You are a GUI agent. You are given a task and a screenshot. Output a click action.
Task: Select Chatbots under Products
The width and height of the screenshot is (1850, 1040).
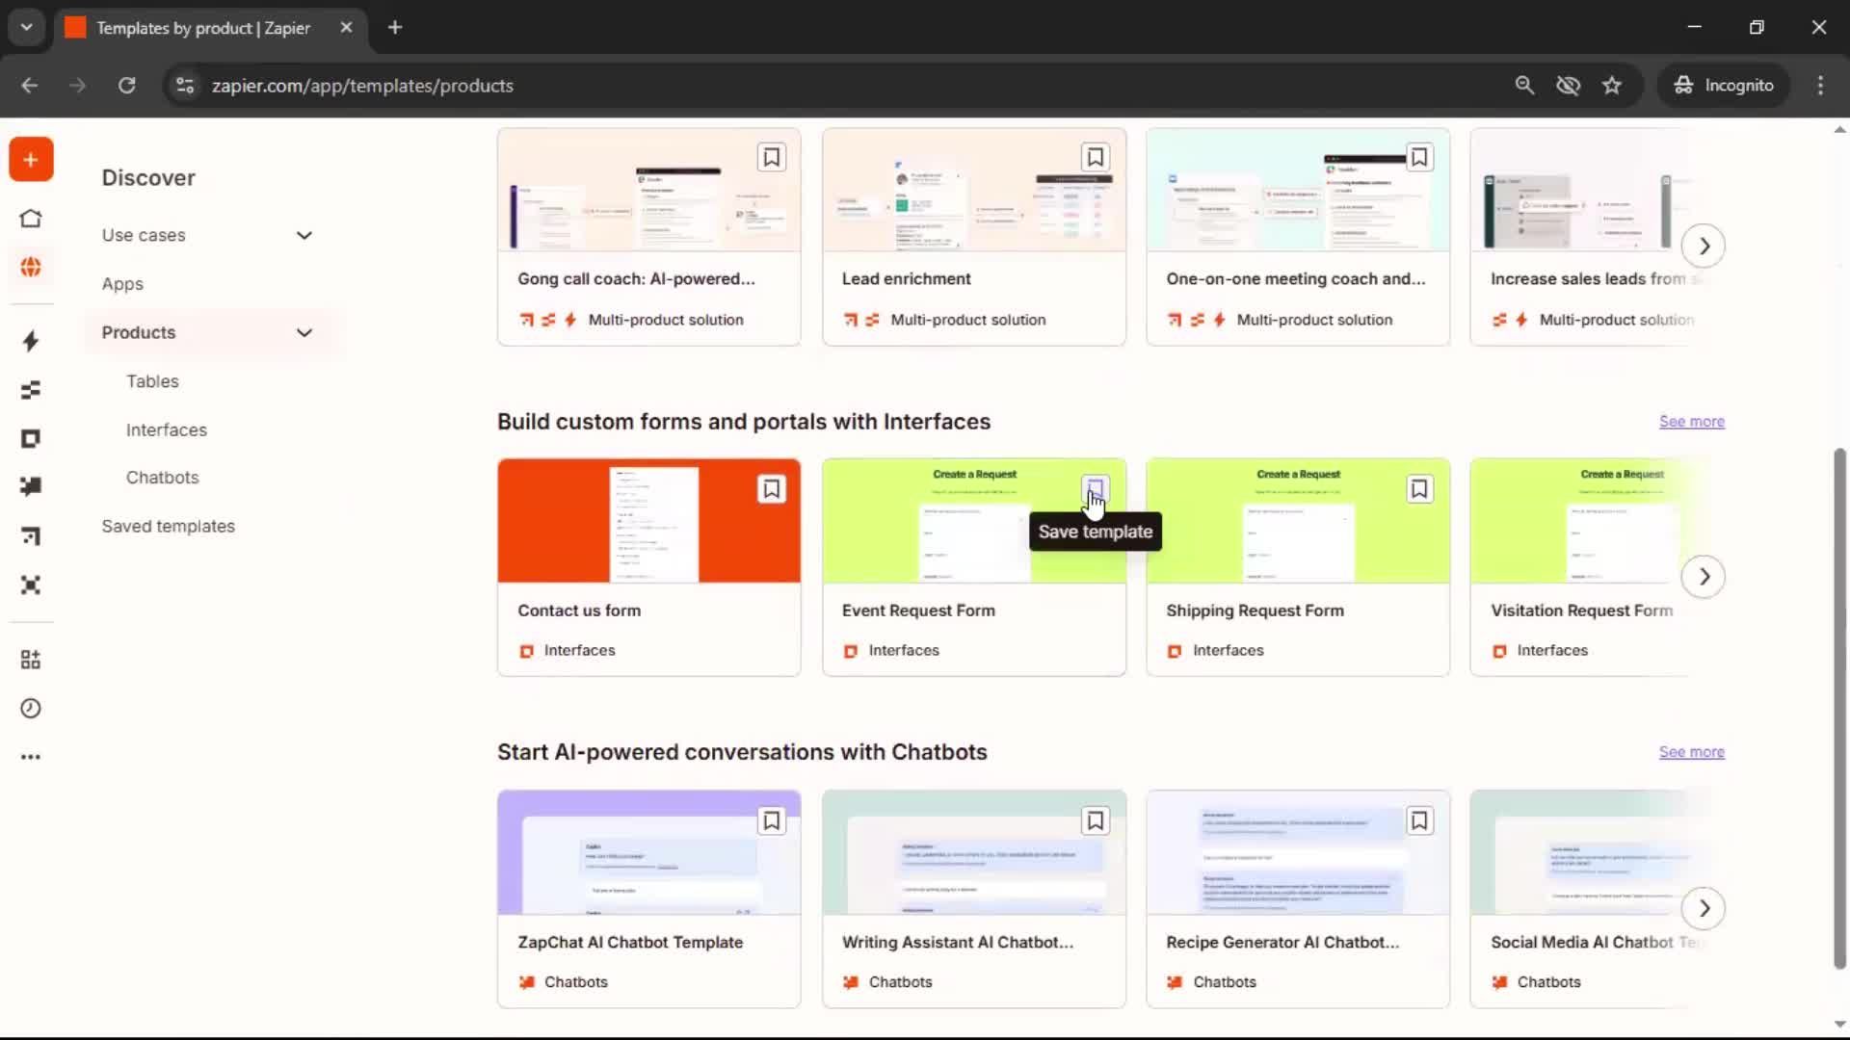[163, 478]
